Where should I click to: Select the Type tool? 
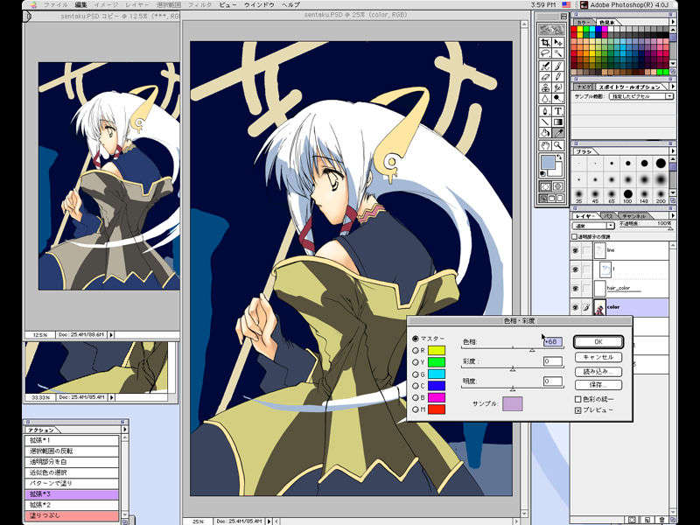click(x=558, y=111)
